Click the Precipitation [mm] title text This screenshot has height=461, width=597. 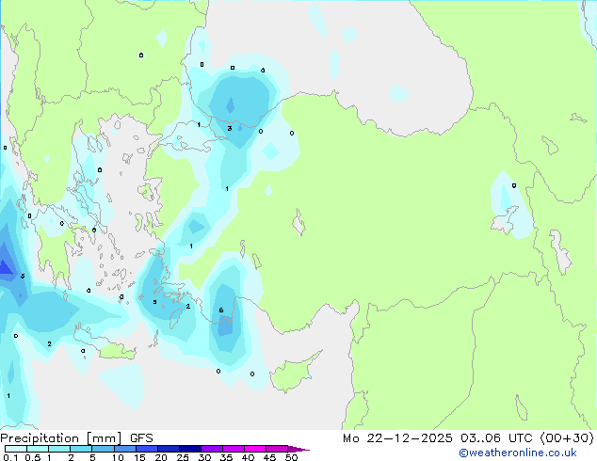(x=61, y=438)
